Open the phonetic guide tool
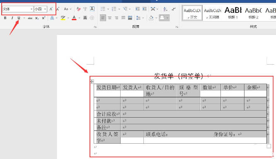This screenshot has height=159, width=276. (x=85, y=9)
